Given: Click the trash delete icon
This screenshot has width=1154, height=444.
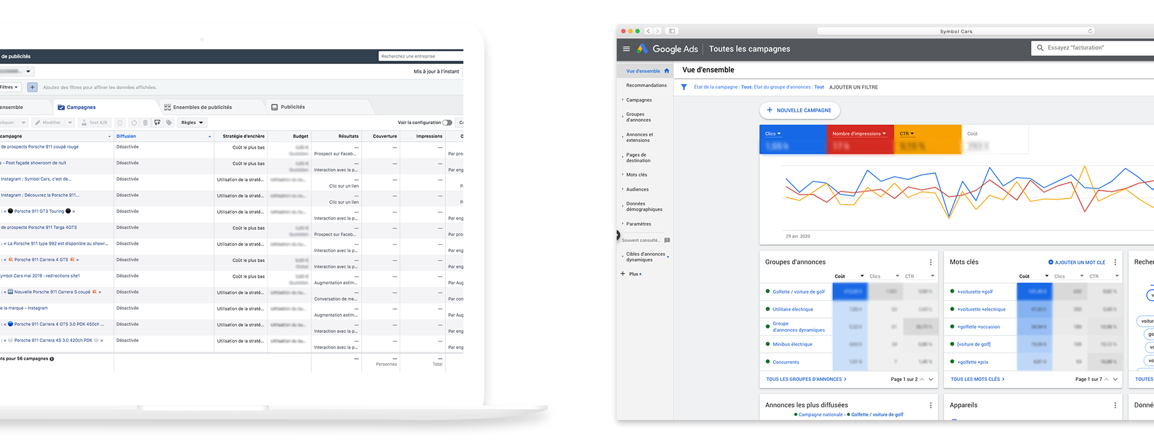Looking at the screenshot, I should pos(145,123).
